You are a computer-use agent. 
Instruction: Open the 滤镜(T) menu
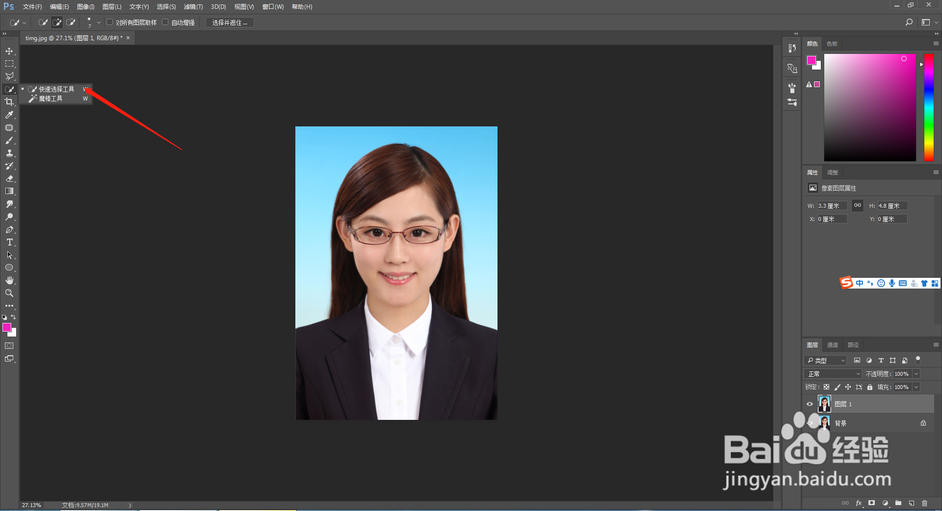(x=193, y=7)
